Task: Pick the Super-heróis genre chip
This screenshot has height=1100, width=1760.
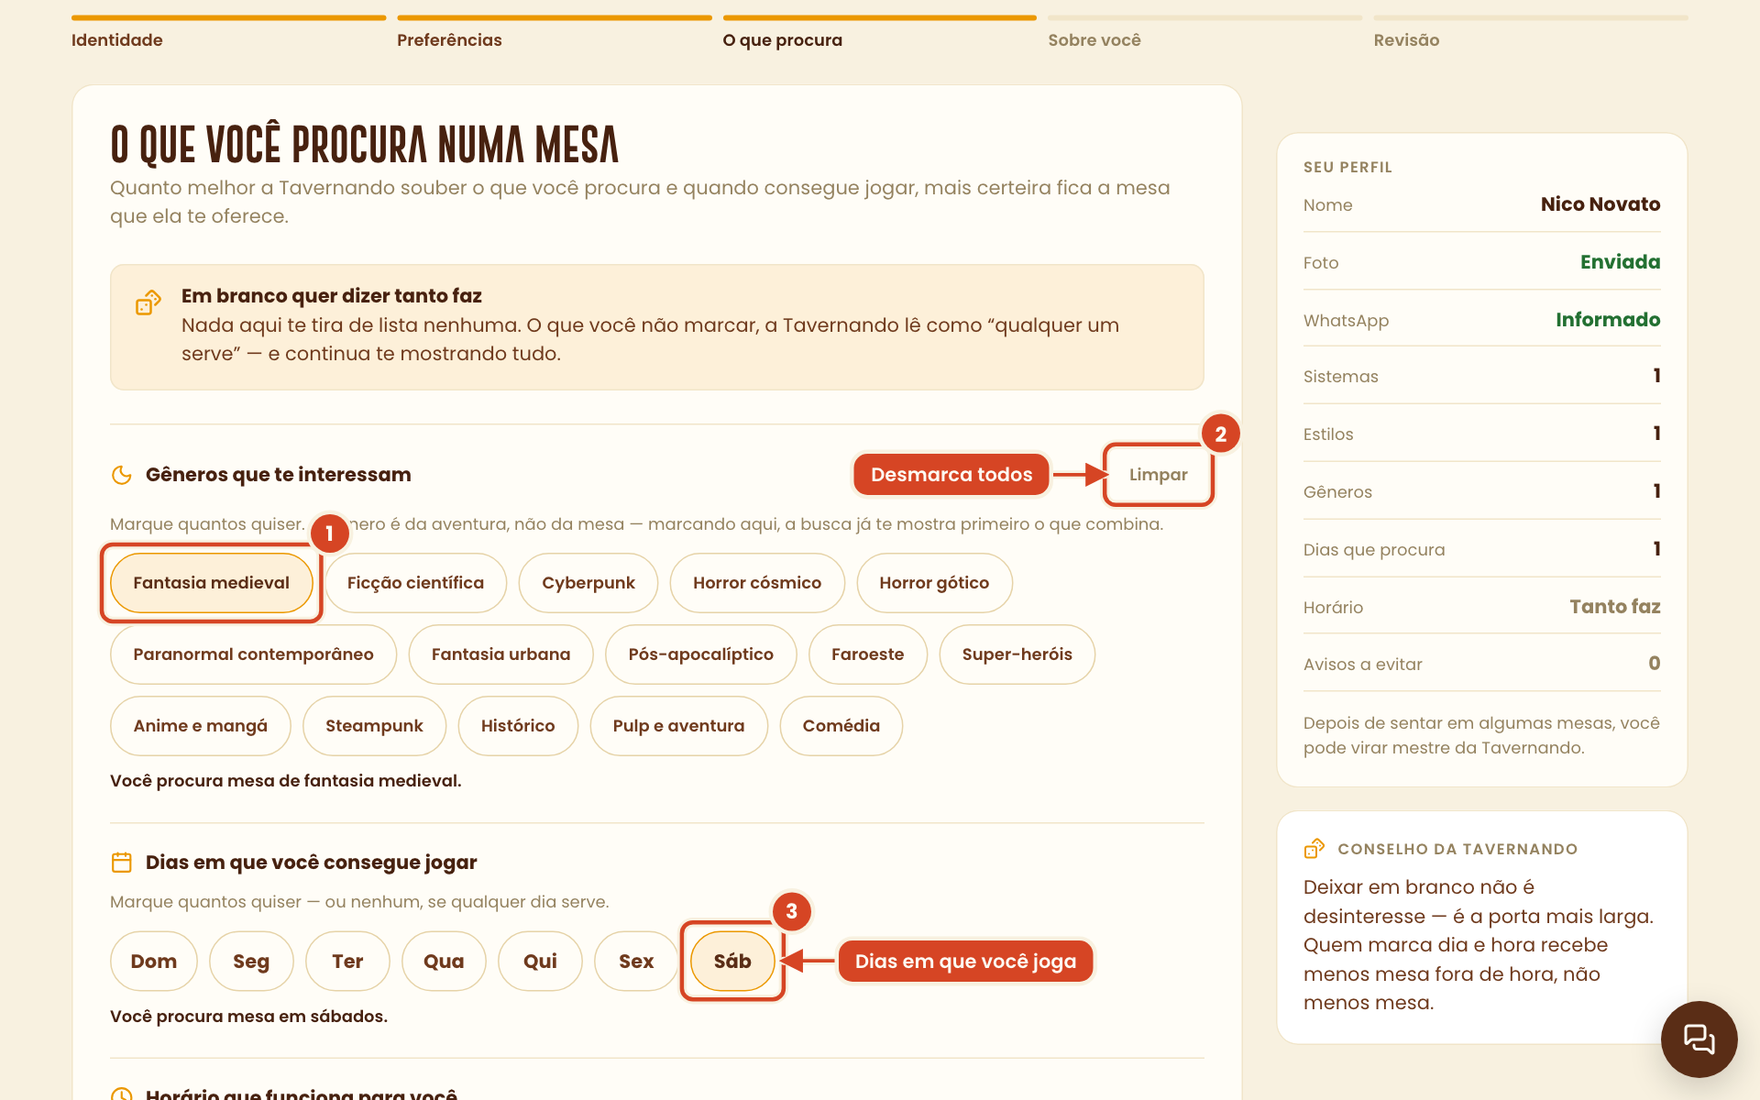Action: (1017, 654)
